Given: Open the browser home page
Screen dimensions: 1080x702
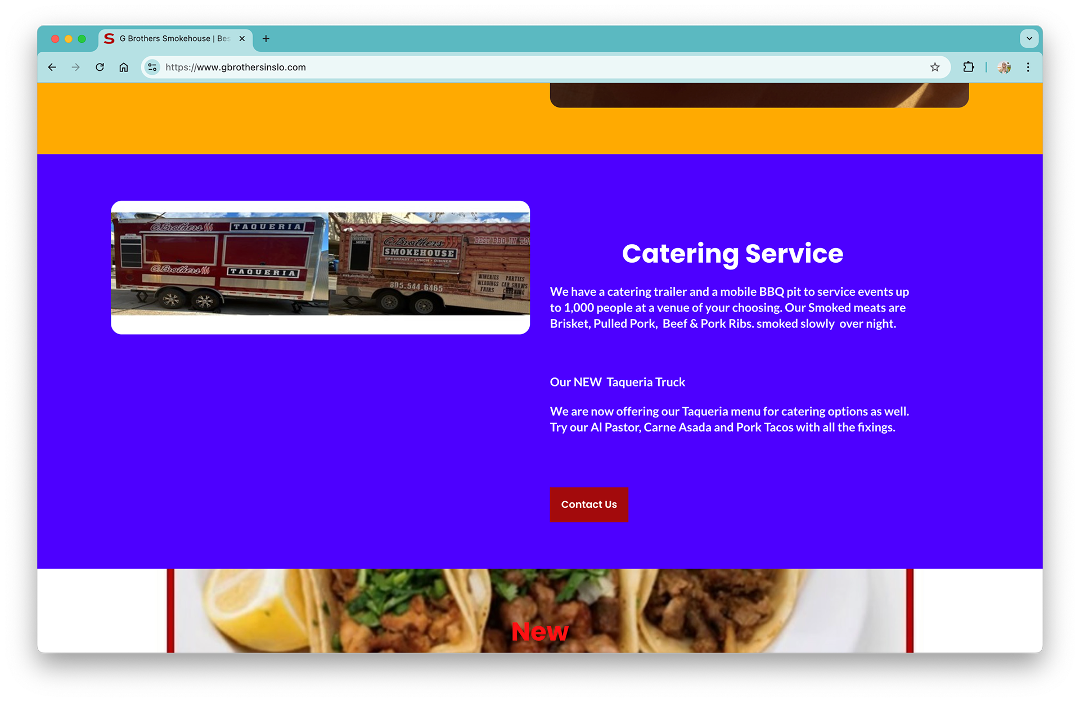Looking at the screenshot, I should tap(124, 67).
